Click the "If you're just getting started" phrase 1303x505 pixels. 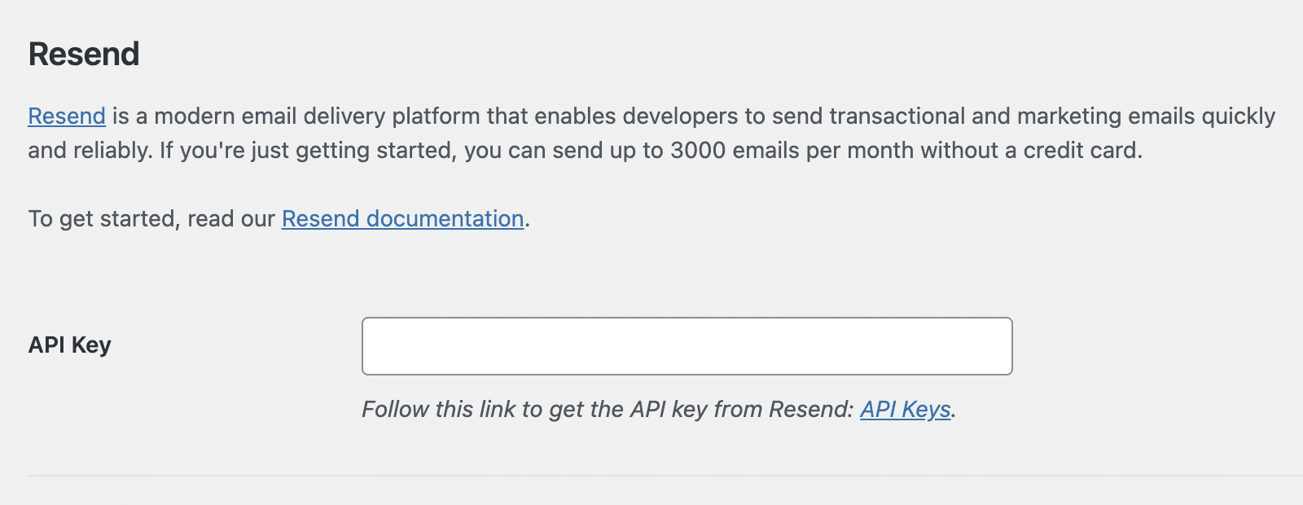pos(307,151)
